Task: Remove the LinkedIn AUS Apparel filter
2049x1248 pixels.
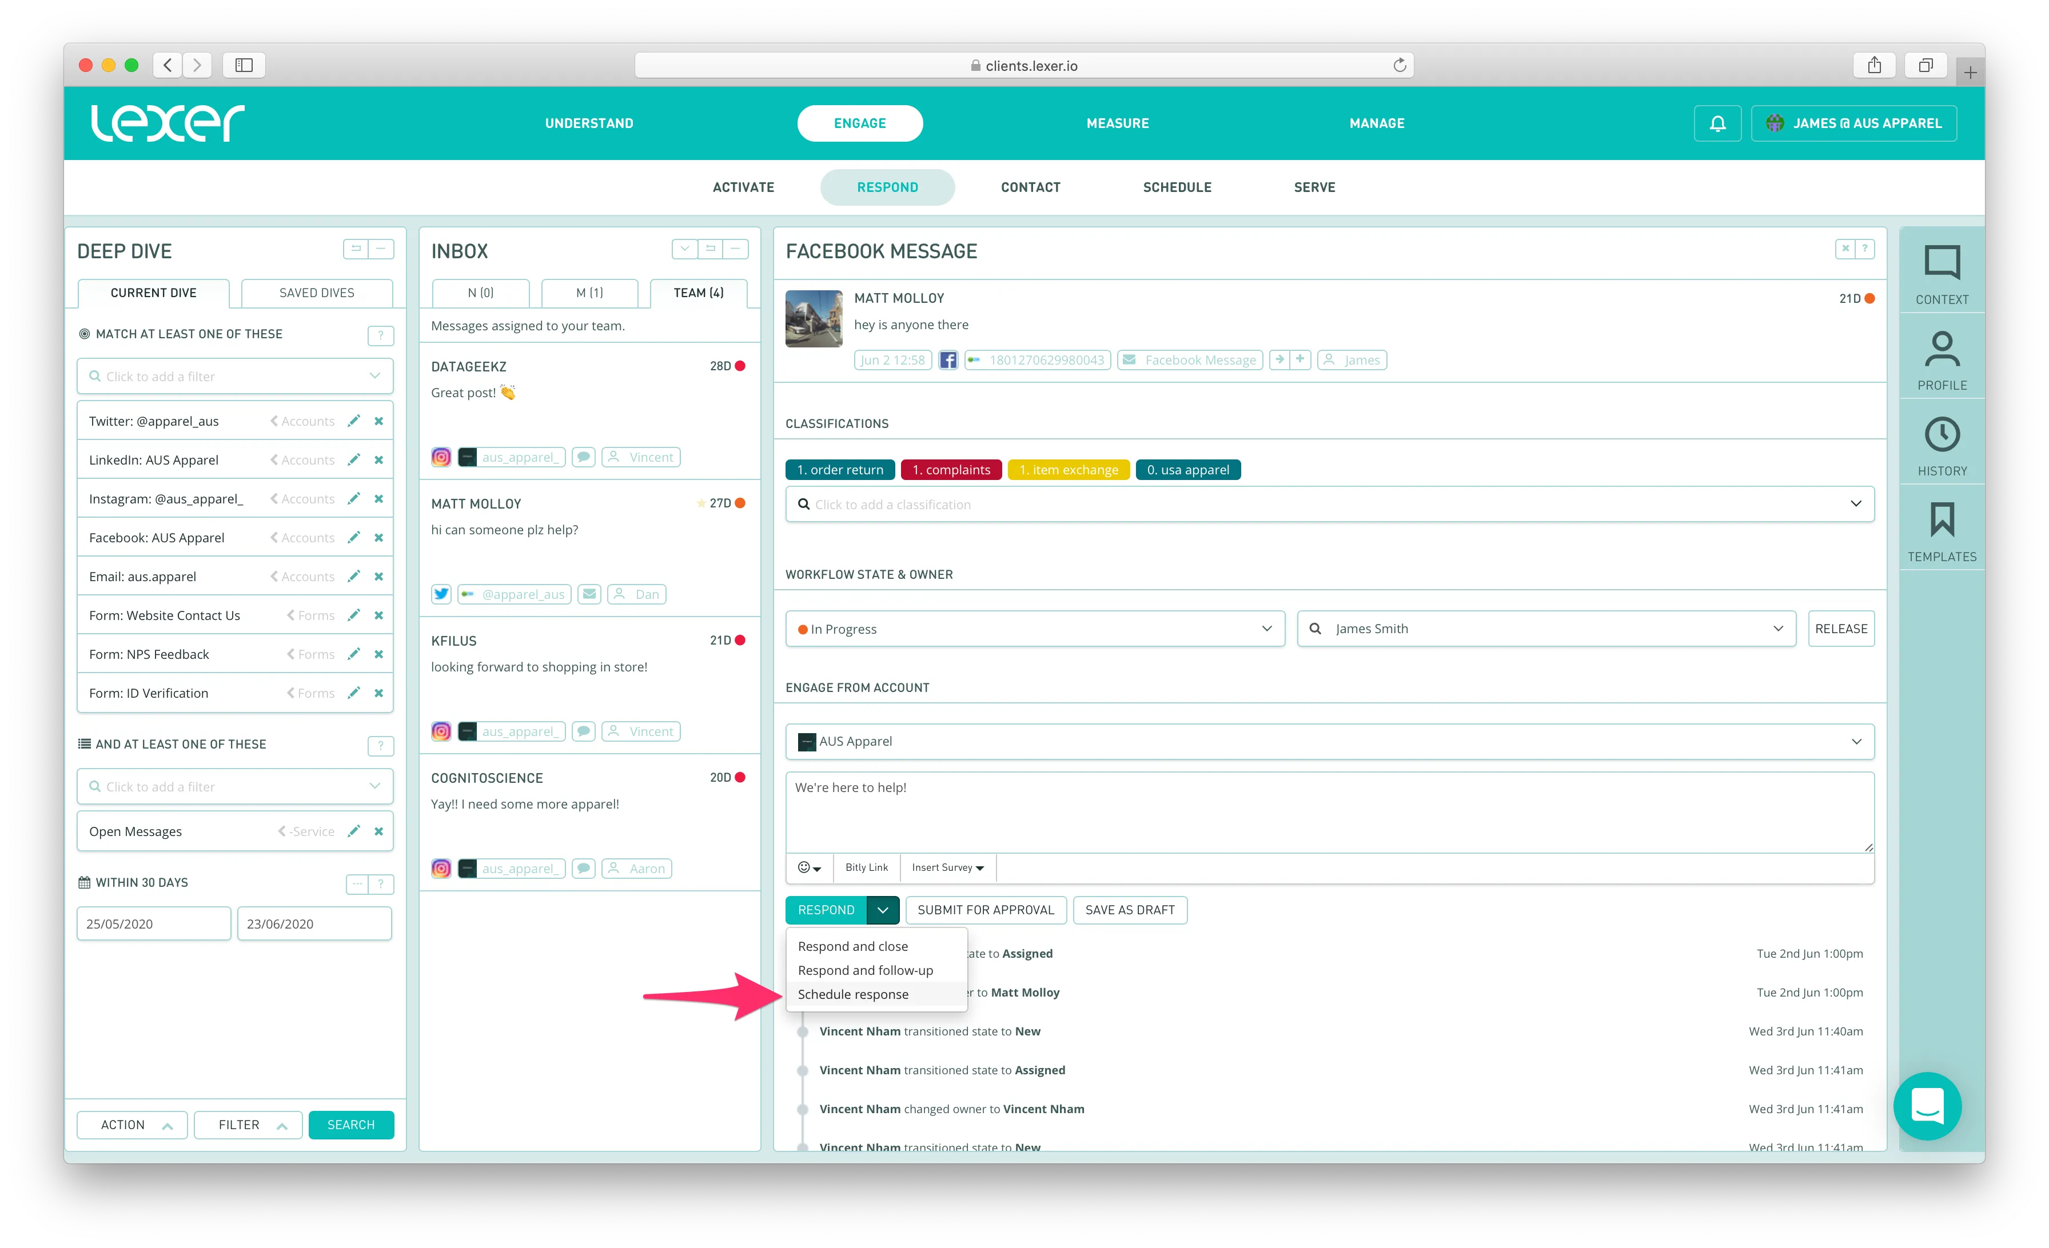Action: 378,461
